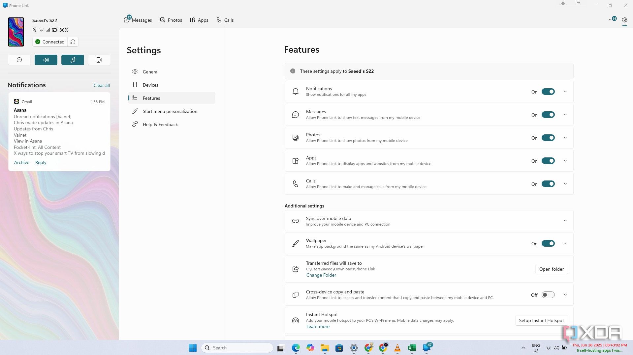Image resolution: width=633 pixels, height=355 pixels.
Task: Turn off the Messages feature toggle
Action: click(x=548, y=115)
